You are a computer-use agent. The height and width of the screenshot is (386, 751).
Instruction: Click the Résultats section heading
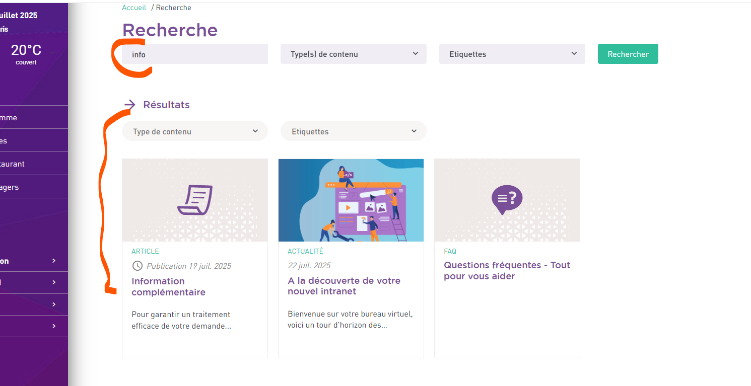[x=167, y=105]
